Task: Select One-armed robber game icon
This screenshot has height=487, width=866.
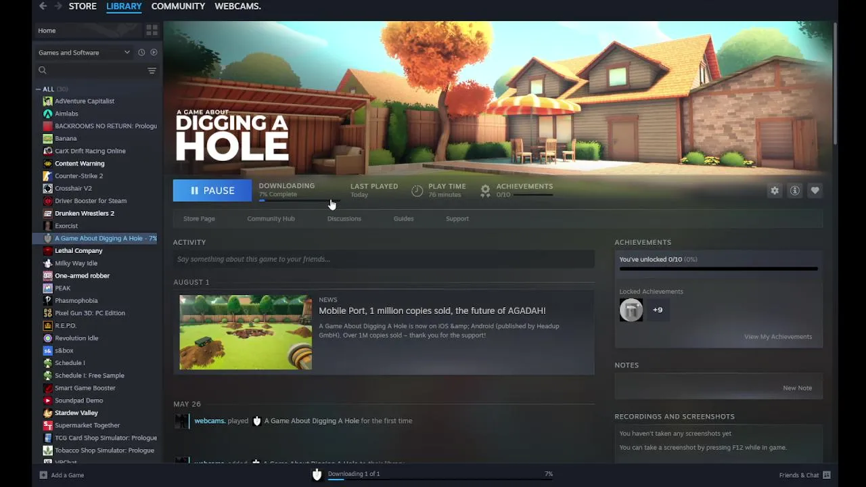Action: pyautogui.click(x=47, y=275)
